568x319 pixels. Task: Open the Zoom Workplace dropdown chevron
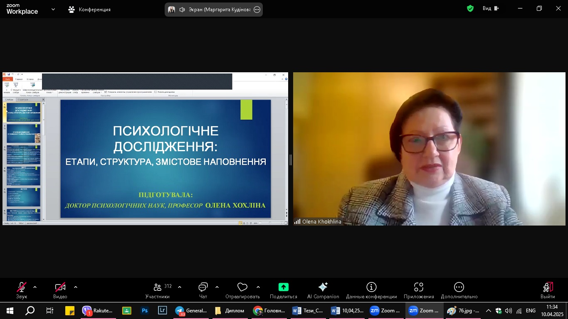click(x=53, y=9)
